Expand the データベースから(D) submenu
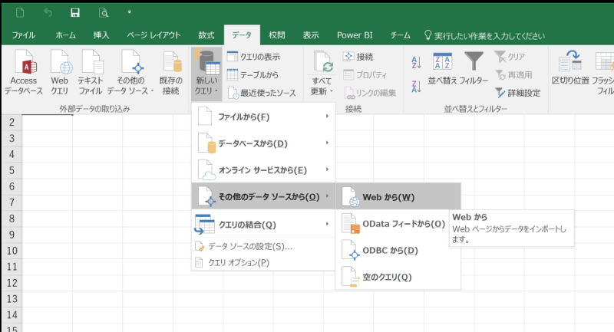 [x=262, y=143]
